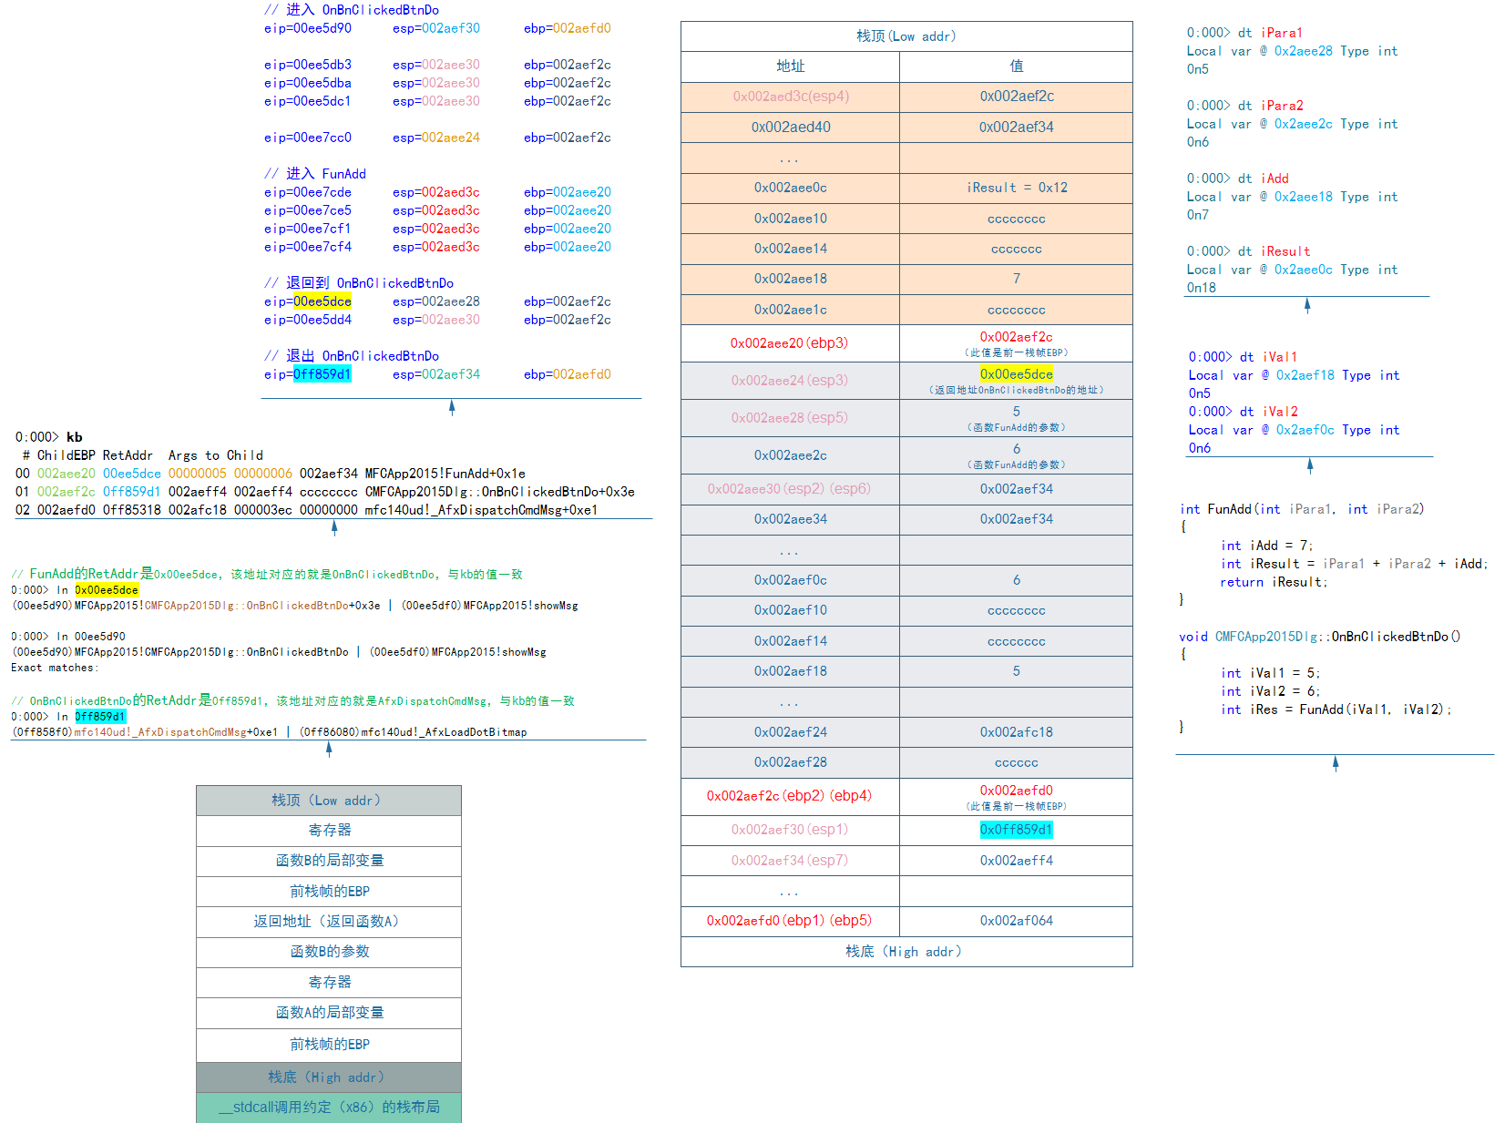Select the '0x002aef2c(ebp2)(ebp4)' address cell
Viewport: 1505px width, 1123px height.
[791, 796]
